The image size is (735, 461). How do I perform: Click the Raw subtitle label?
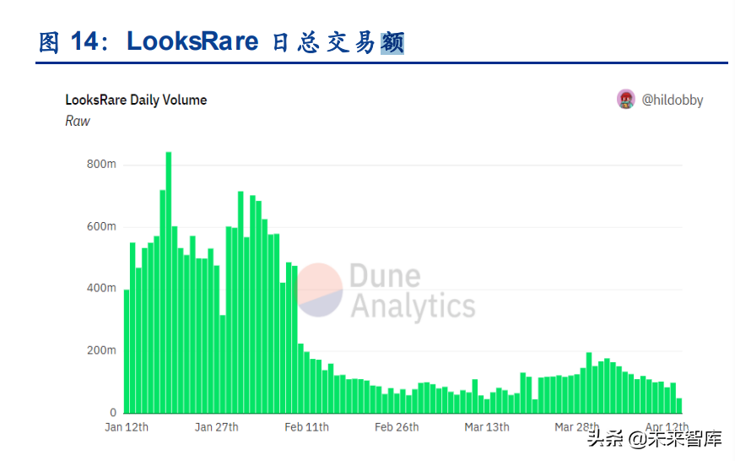click(78, 121)
